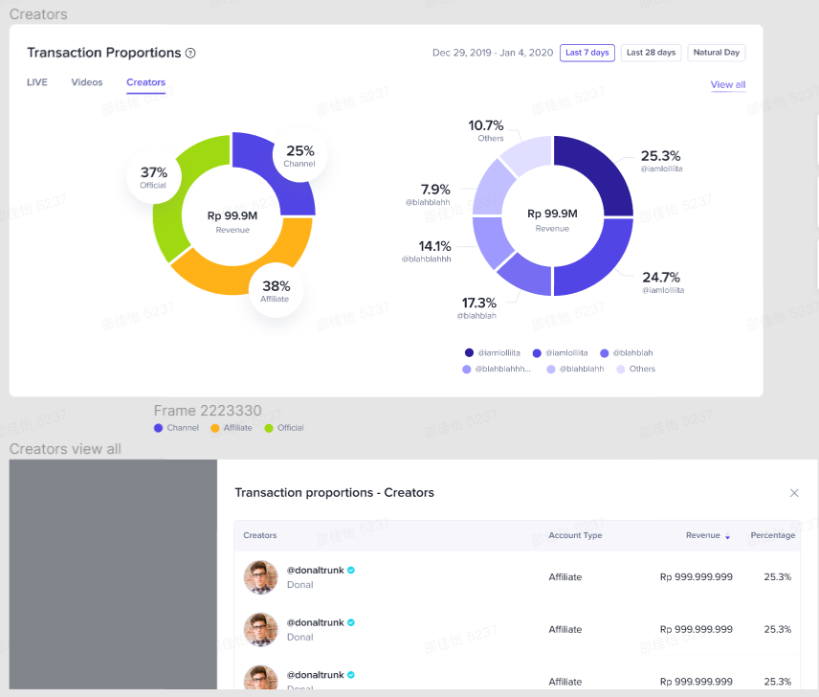Click the @blahblah legend dot under creators chart
Image resolution: width=819 pixels, height=697 pixels.
coord(605,352)
